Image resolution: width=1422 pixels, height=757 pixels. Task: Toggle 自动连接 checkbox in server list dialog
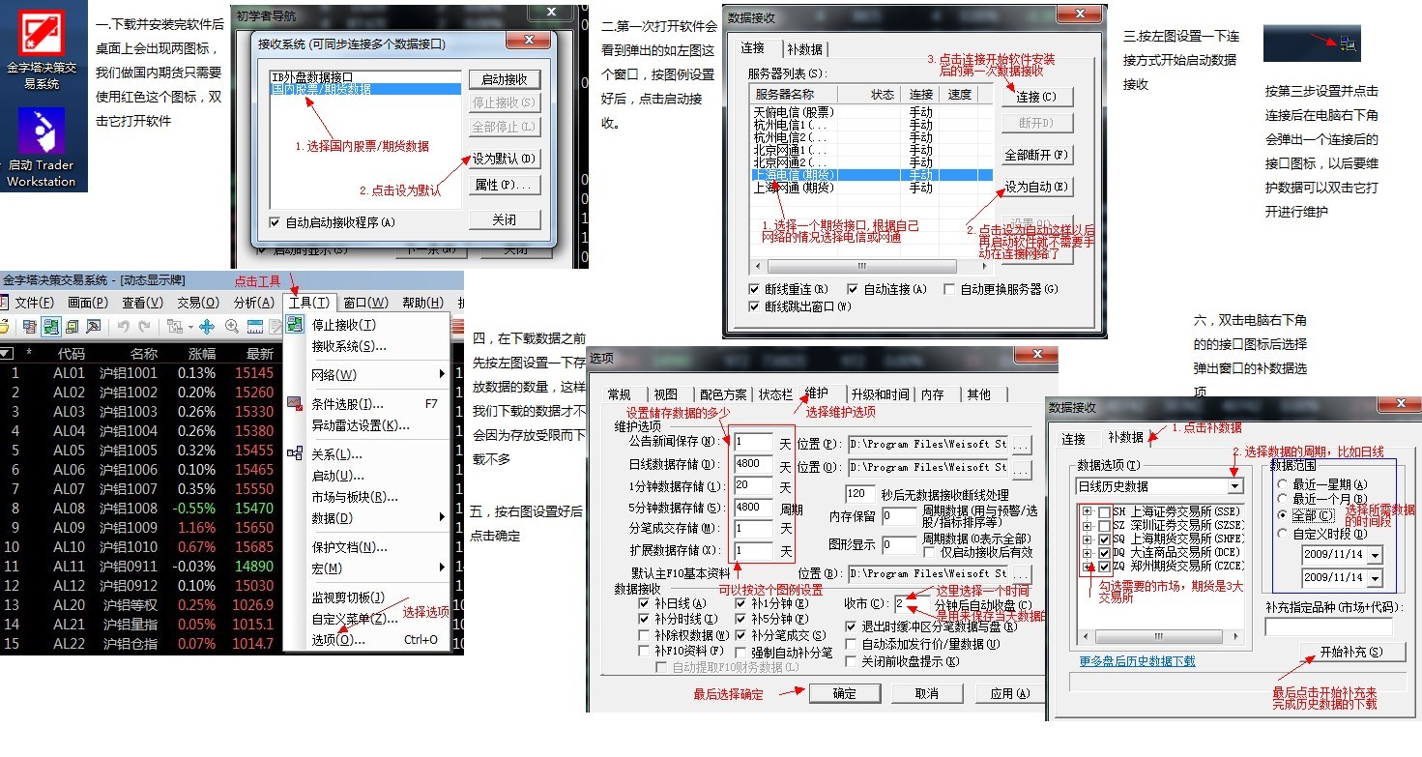[x=853, y=289]
